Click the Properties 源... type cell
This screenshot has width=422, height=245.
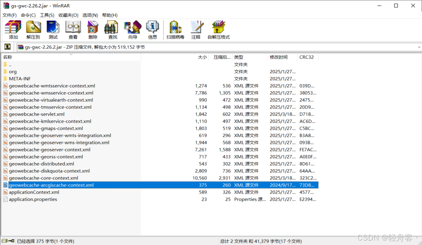pyautogui.click(x=250, y=199)
